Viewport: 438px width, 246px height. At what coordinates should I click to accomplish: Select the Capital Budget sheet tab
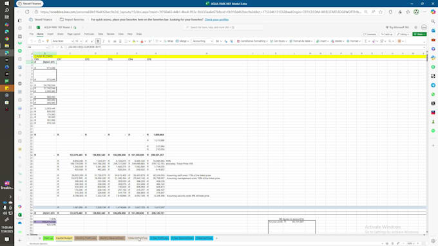click(64, 238)
